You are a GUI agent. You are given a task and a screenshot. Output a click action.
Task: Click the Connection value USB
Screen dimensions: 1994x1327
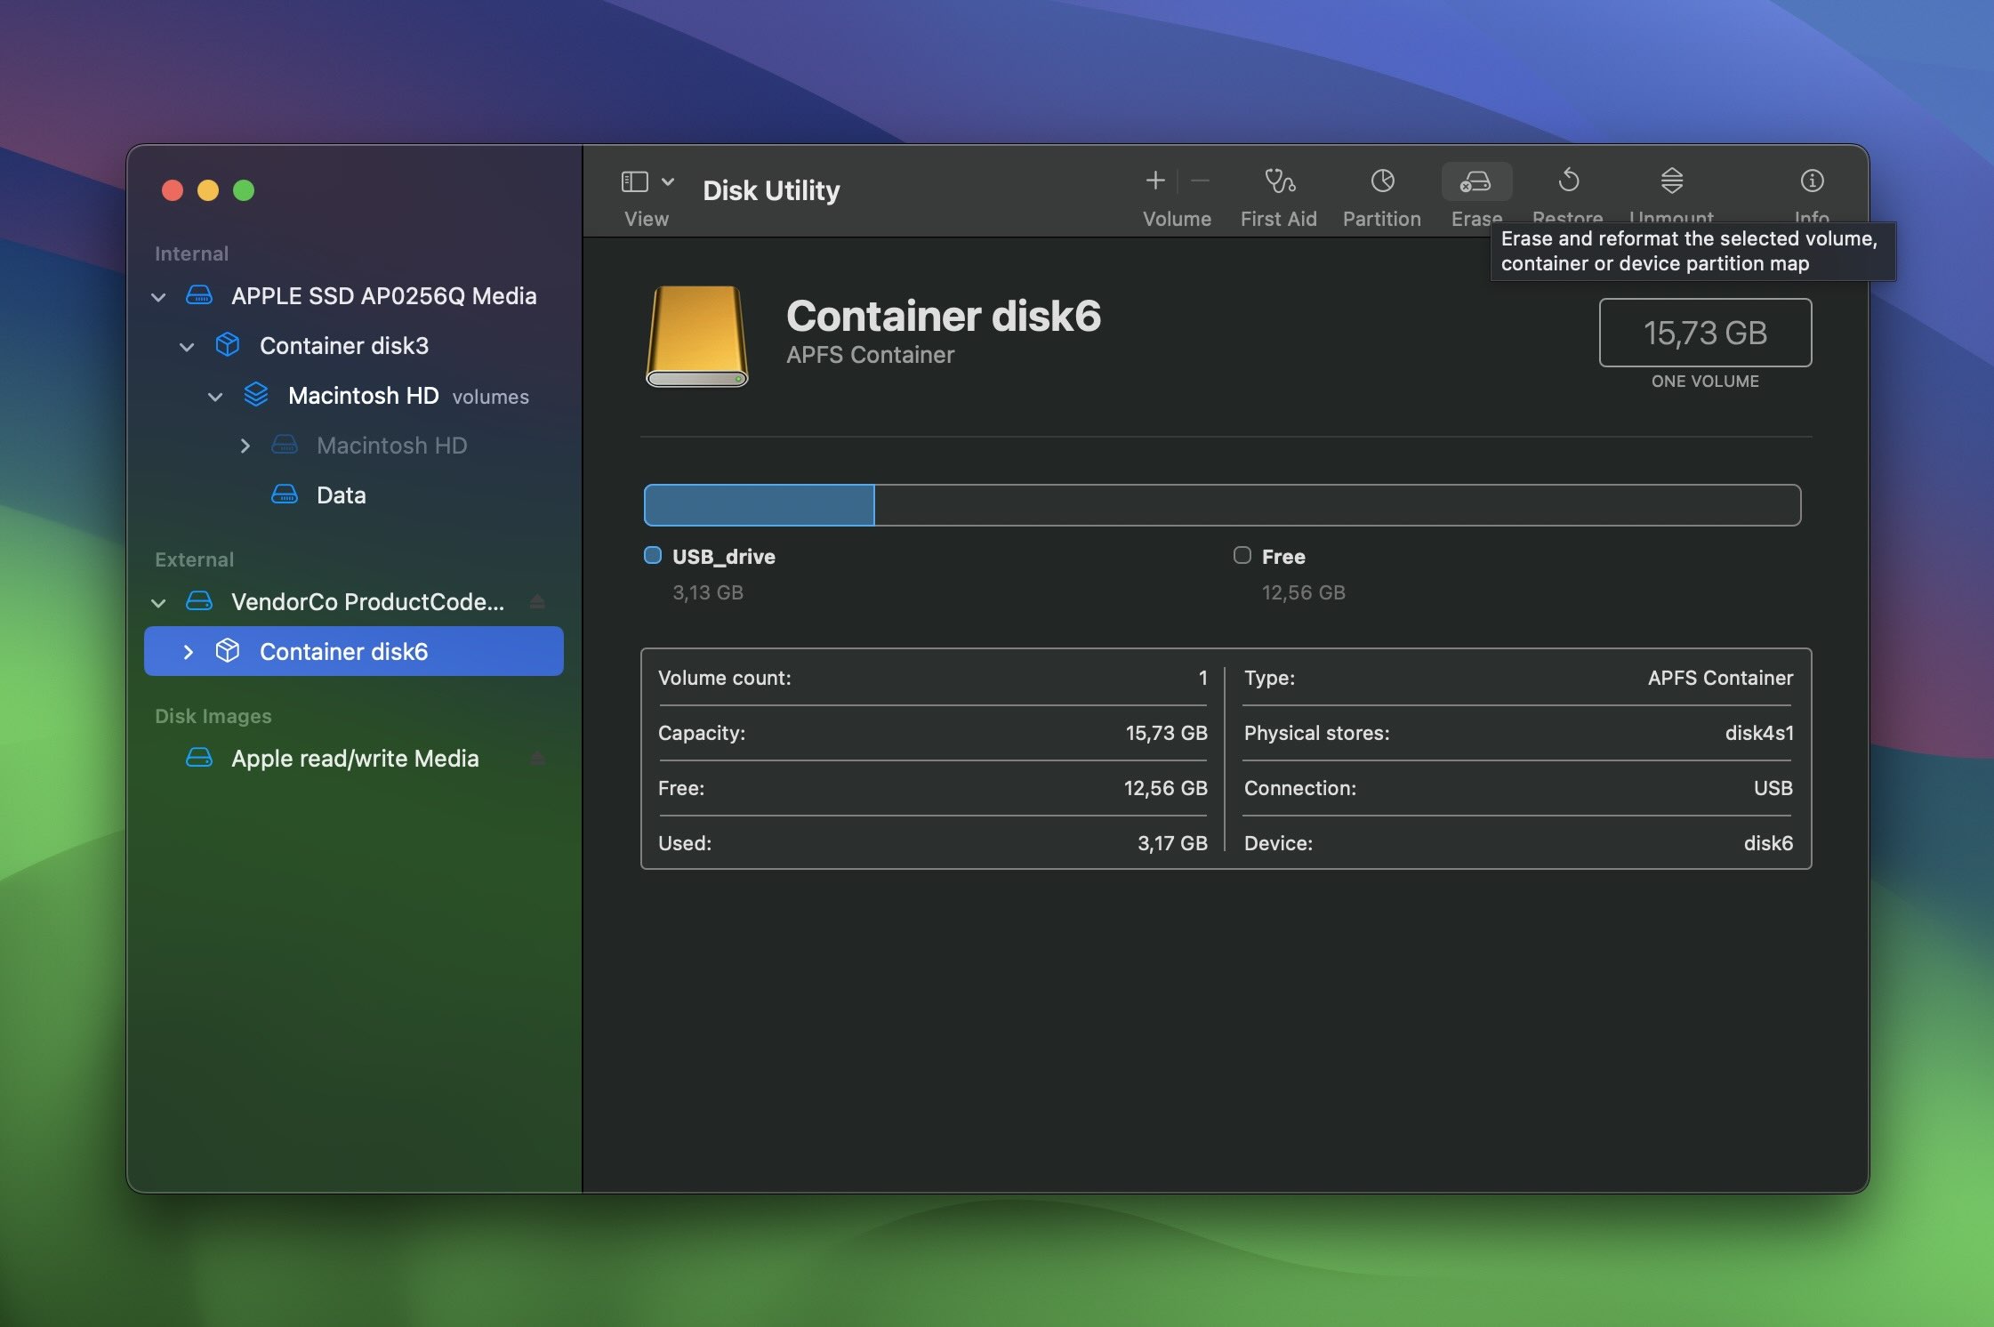1773,788
